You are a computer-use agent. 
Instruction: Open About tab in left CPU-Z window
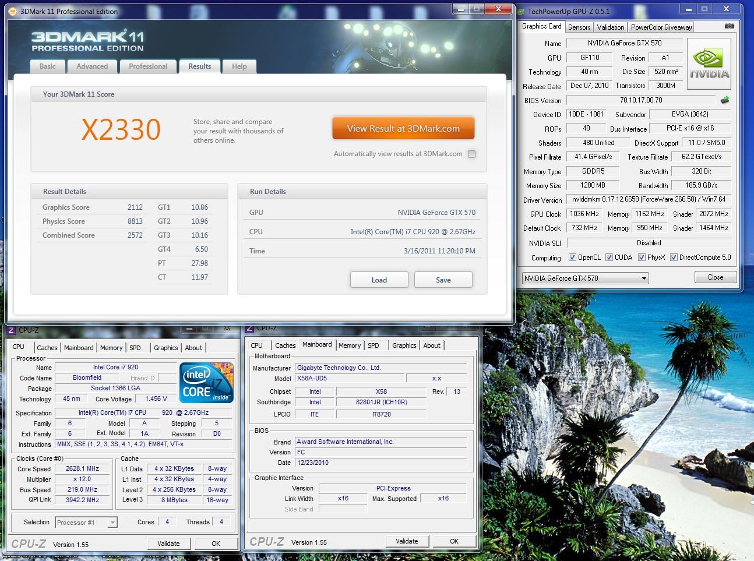pos(193,347)
